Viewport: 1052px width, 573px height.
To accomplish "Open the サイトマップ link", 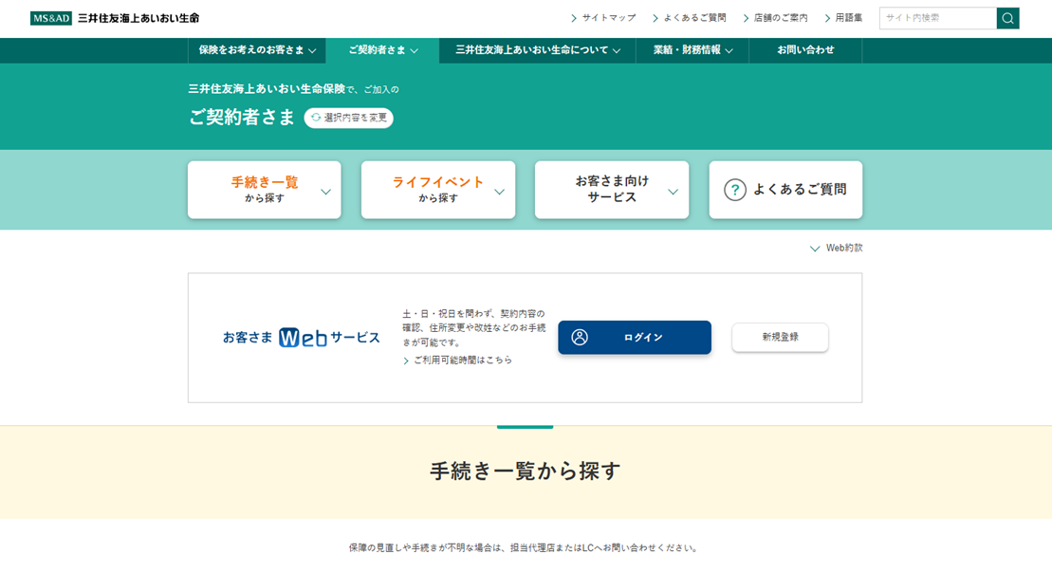I will coord(608,18).
